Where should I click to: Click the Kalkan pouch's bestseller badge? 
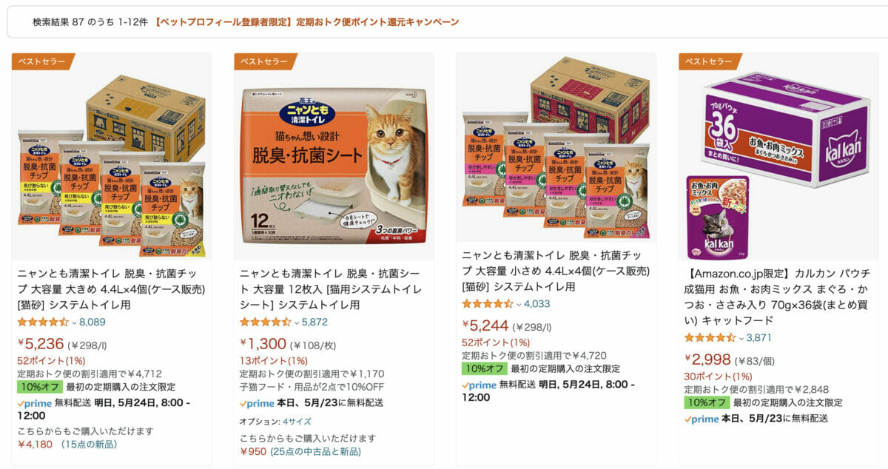710,61
